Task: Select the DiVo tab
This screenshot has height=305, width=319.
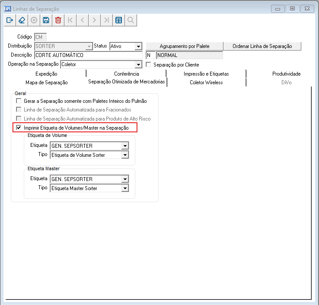Action: pyautogui.click(x=286, y=83)
